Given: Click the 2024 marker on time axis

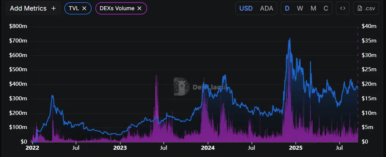Looking at the screenshot, I should point(208,148).
